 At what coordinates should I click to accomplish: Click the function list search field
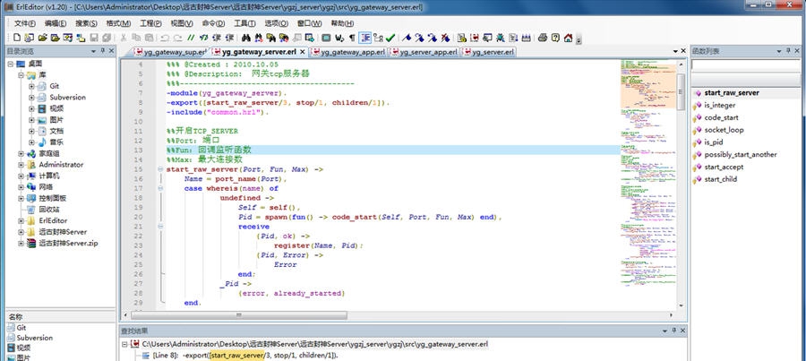click(x=745, y=66)
